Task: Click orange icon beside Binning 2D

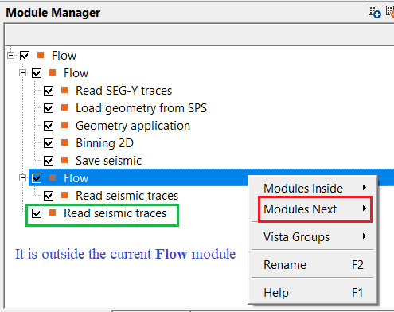Action: 64,142
